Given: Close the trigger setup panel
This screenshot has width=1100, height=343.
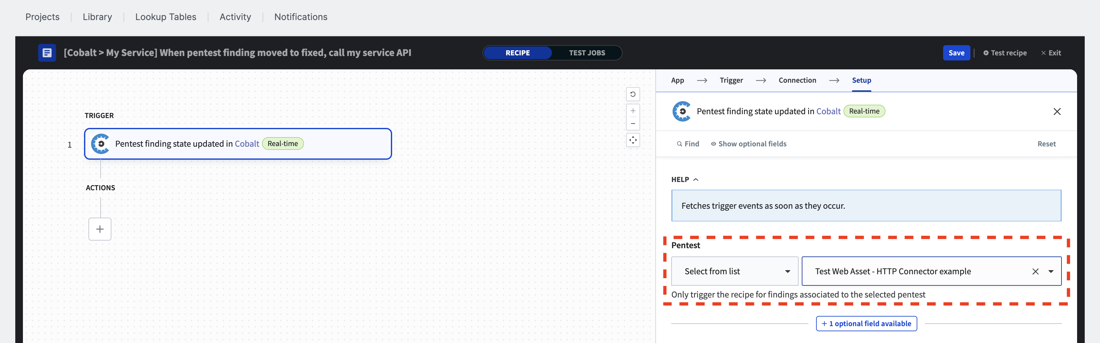Looking at the screenshot, I should [x=1057, y=111].
